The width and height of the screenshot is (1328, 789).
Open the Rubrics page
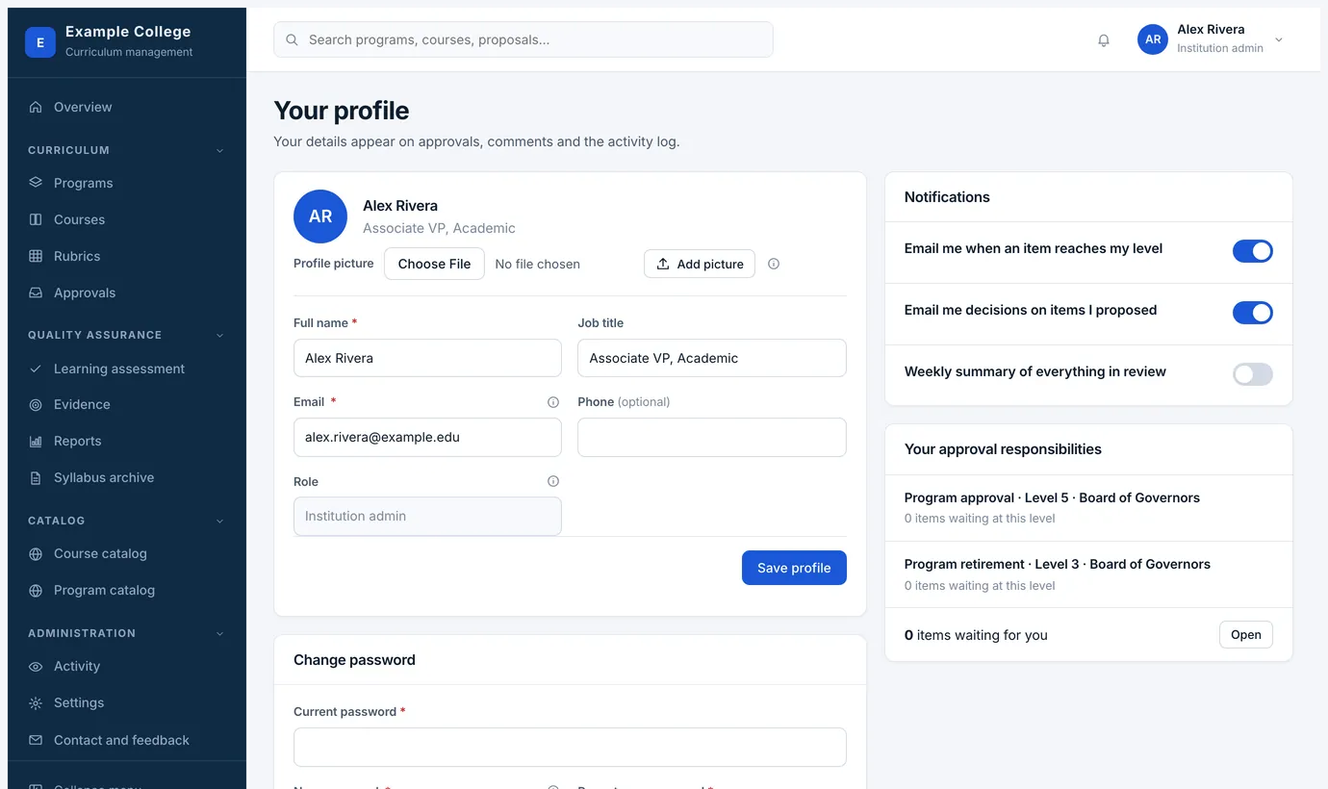pos(127,256)
